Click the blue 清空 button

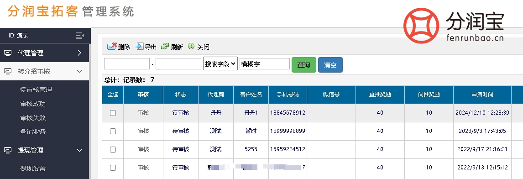click(330, 65)
